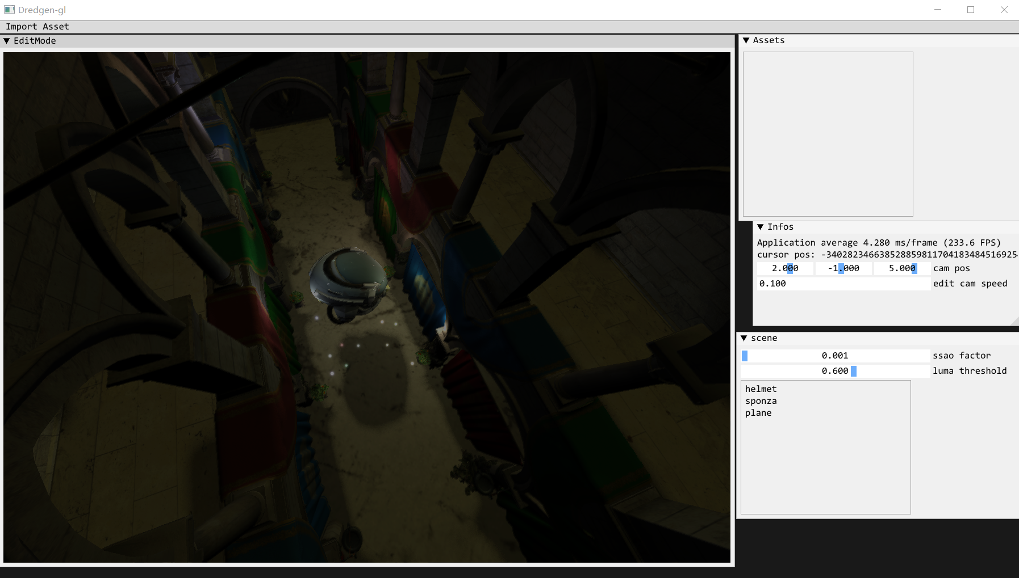Click the Infos panel resize grip corner

coord(1014,321)
